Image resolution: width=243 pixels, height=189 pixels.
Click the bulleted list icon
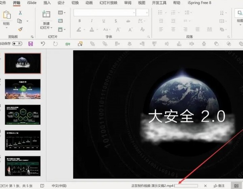pyautogui.click(x=160, y=13)
